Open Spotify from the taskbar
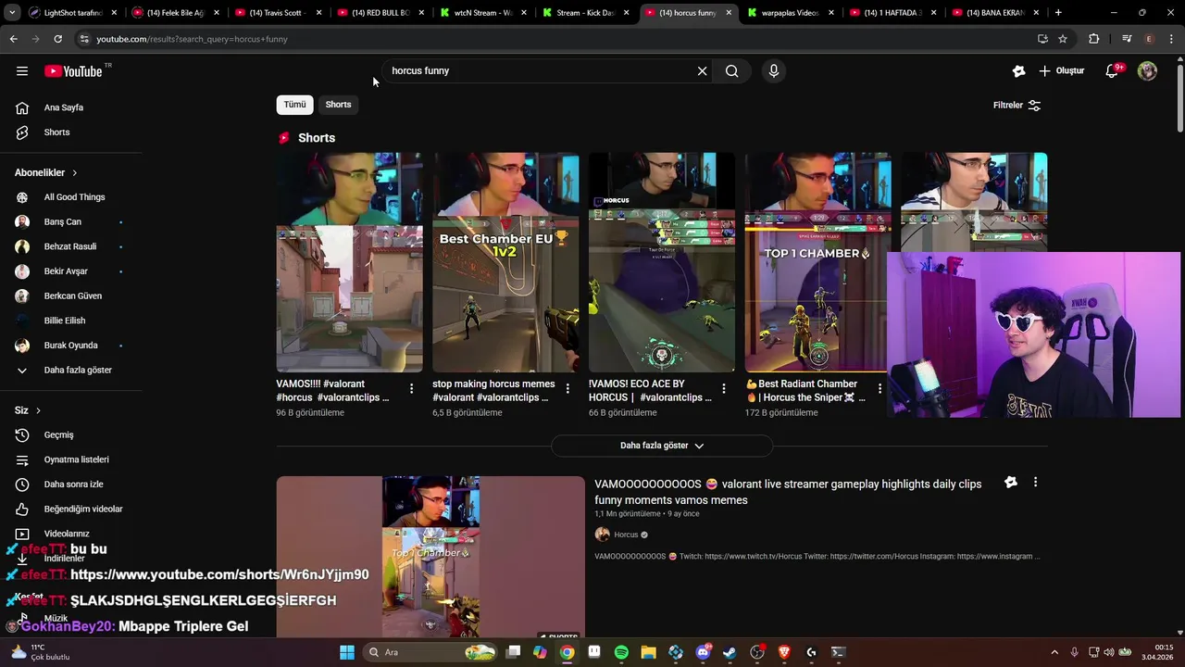This screenshot has width=1185, height=667. [621, 652]
